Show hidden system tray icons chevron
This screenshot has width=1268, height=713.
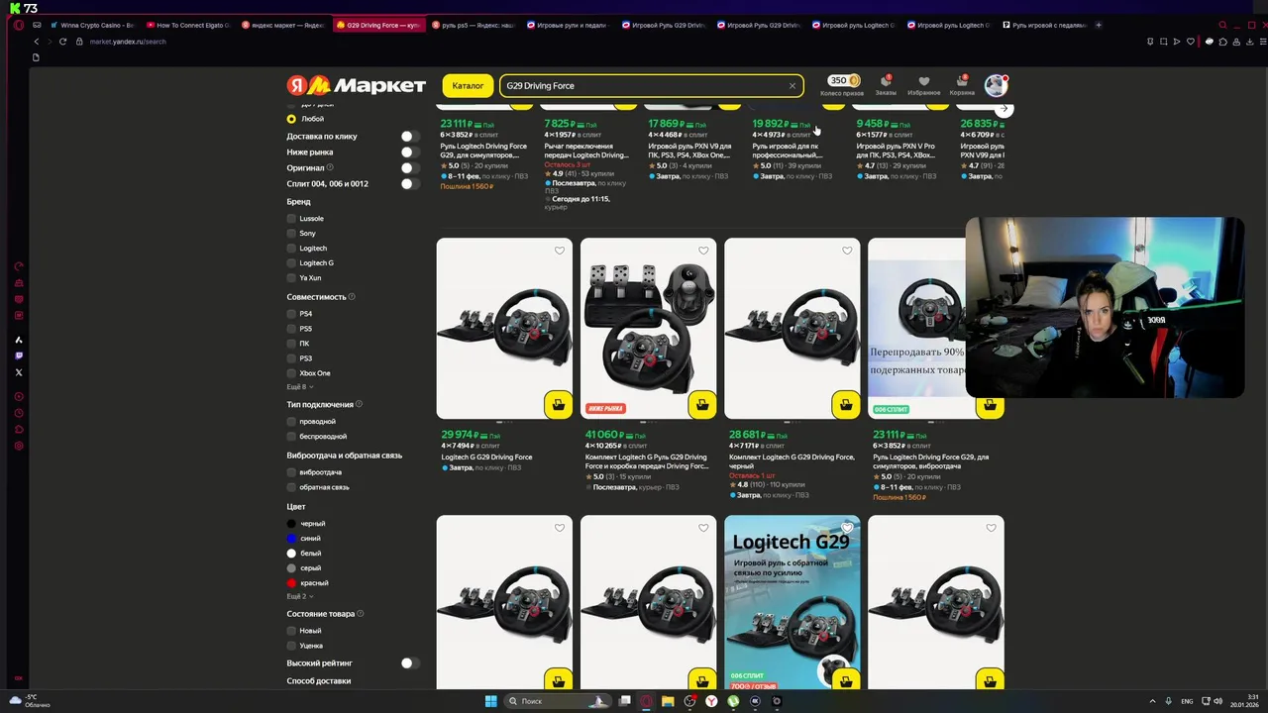point(1152,701)
